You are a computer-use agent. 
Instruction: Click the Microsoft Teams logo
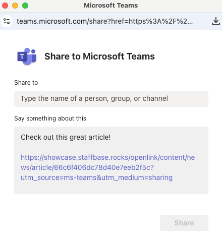click(x=27, y=56)
